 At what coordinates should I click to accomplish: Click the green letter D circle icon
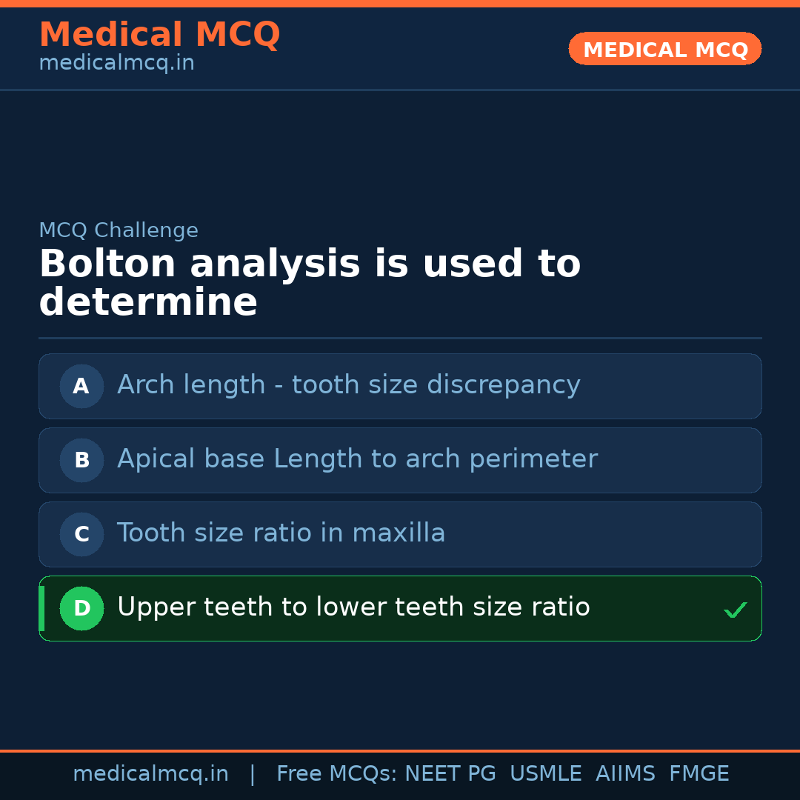[81, 608]
